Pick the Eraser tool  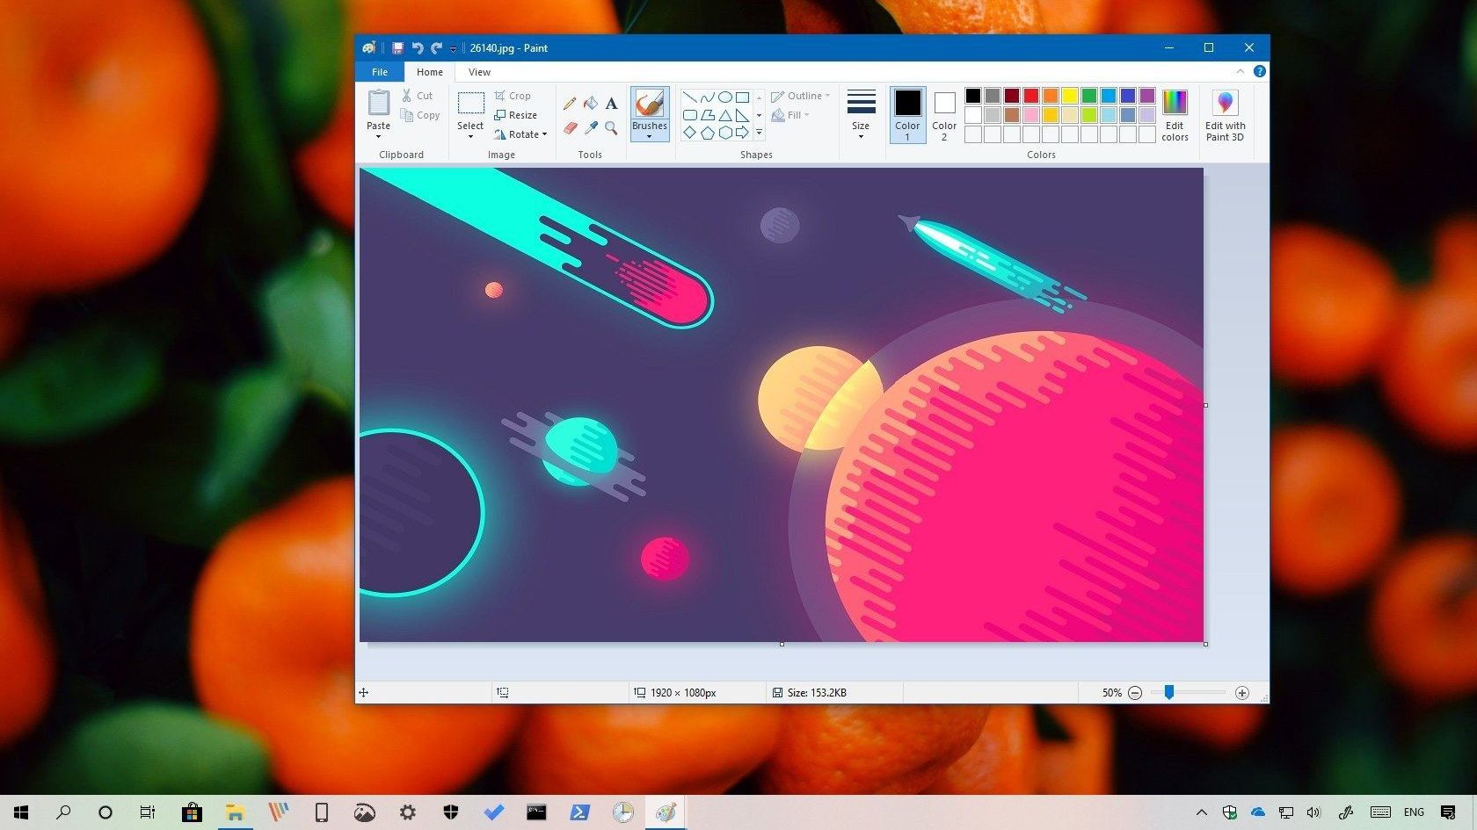(x=570, y=128)
